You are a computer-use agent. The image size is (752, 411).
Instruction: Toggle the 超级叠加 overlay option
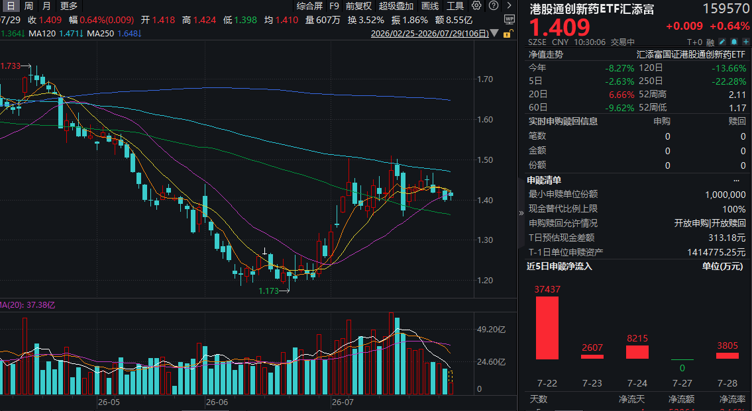(x=396, y=6)
